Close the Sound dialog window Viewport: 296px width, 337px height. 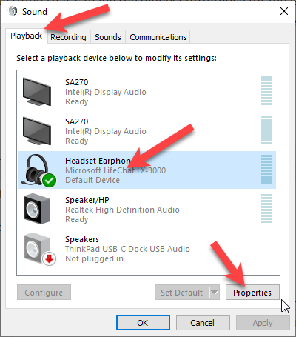(284, 11)
